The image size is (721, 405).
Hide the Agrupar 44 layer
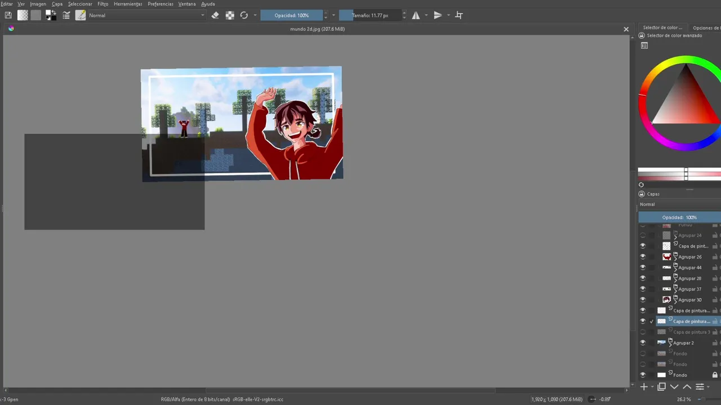pyautogui.click(x=643, y=268)
